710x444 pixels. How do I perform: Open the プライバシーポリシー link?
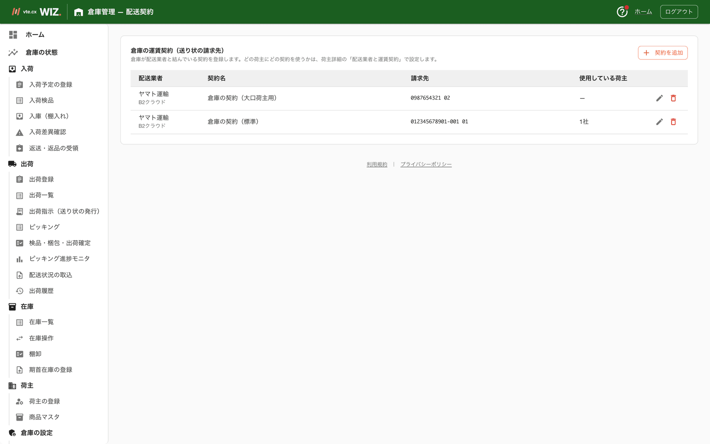coord(426,164)
